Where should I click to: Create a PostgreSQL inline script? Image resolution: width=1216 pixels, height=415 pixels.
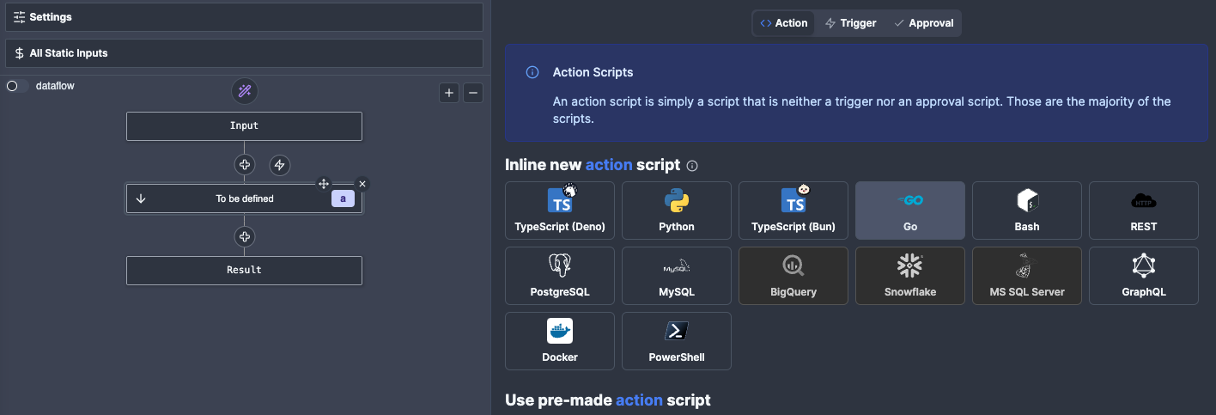point(560,276)
